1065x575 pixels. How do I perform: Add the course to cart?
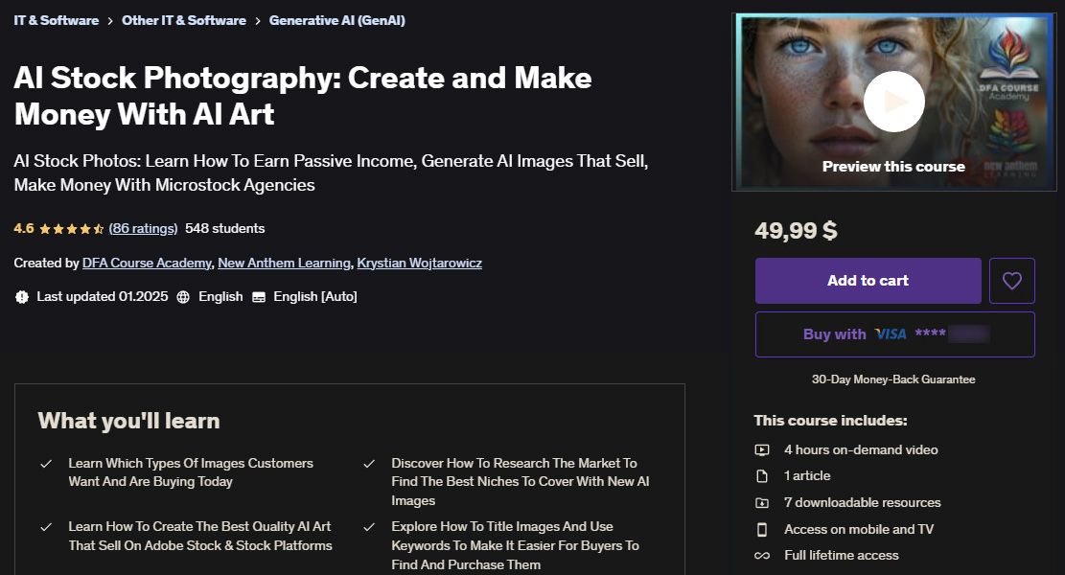coord(868,281)
